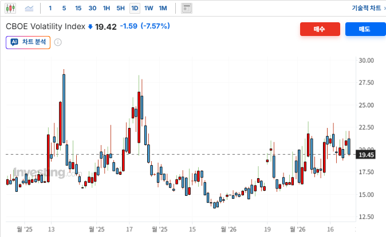Choose the 1W weekly timeframe
This screenshot has height=237, width=386.
pyautogui.click(x=149, y=9)
